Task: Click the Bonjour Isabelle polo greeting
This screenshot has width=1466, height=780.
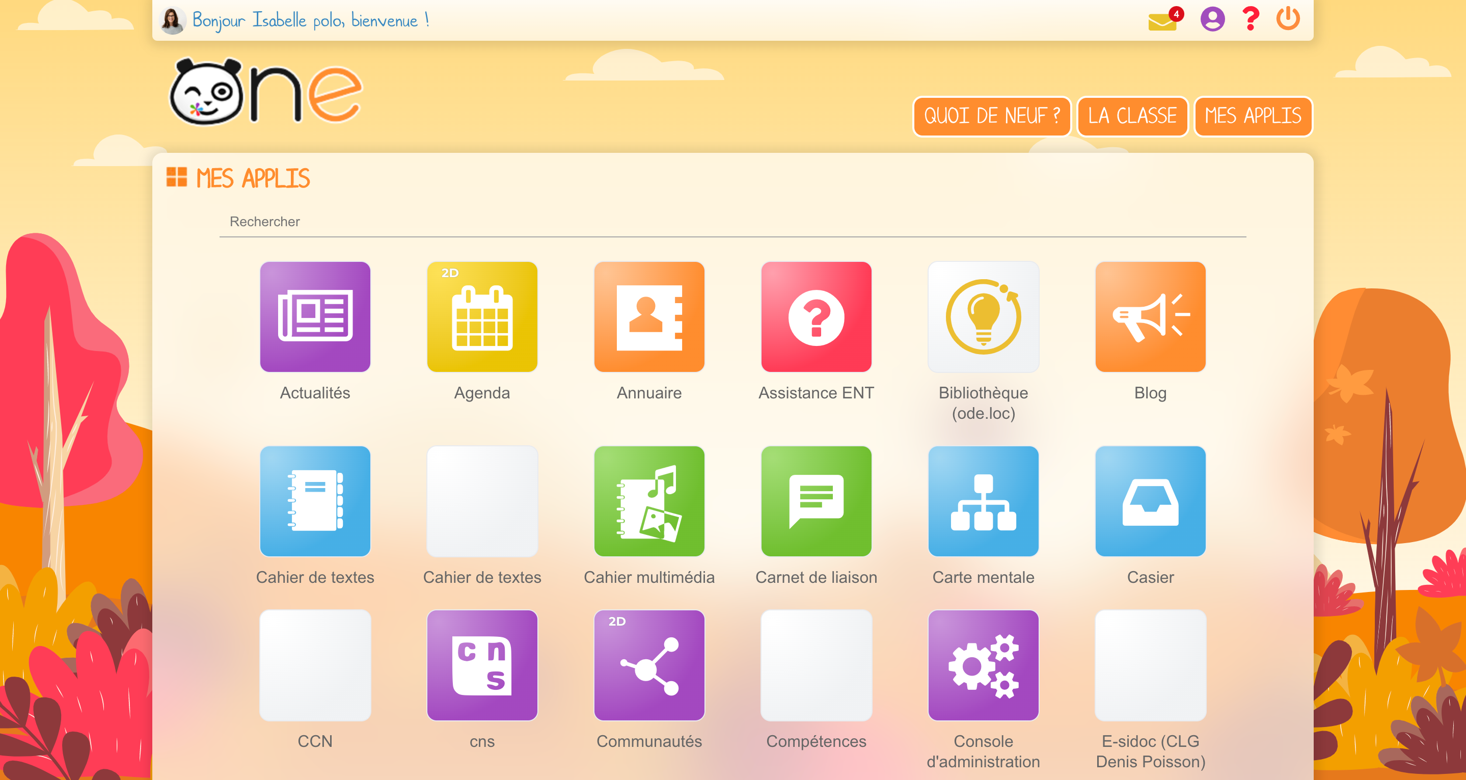Action: tap(311, 20)
